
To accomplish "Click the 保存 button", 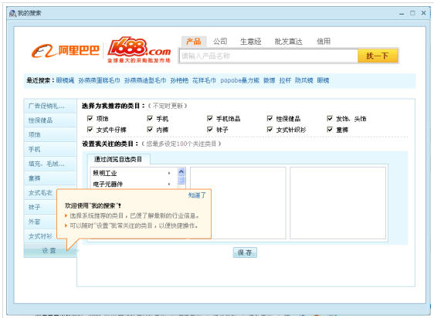I will [245, 252].
